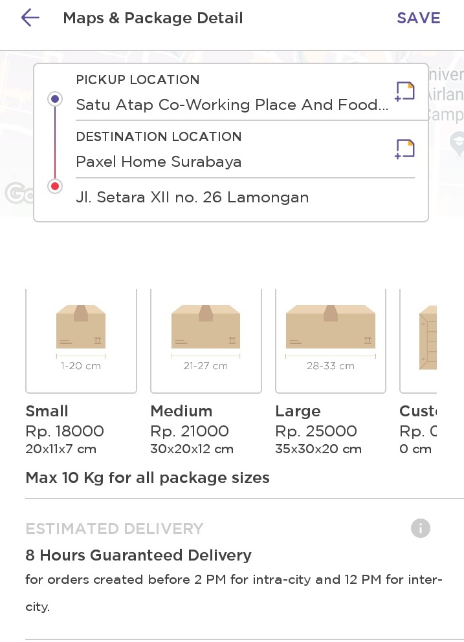Tap the Jl. Setara XII address line
Image resolution: width=464 pixels, height=642 pixels.
click(x=192, y=197)
